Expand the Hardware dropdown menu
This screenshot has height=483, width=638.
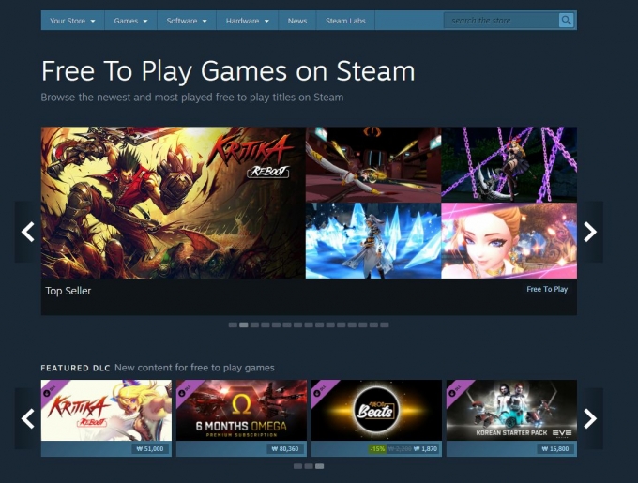click(x=248, y=21)
